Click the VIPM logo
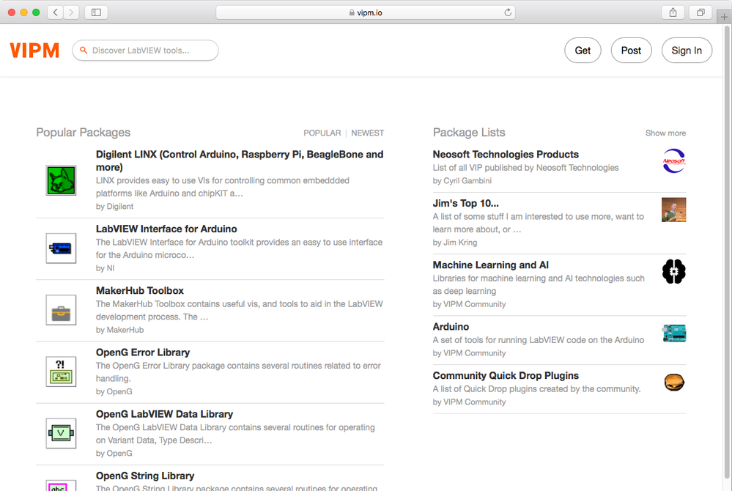The image size is (732, 491). (x=34, y=51)
